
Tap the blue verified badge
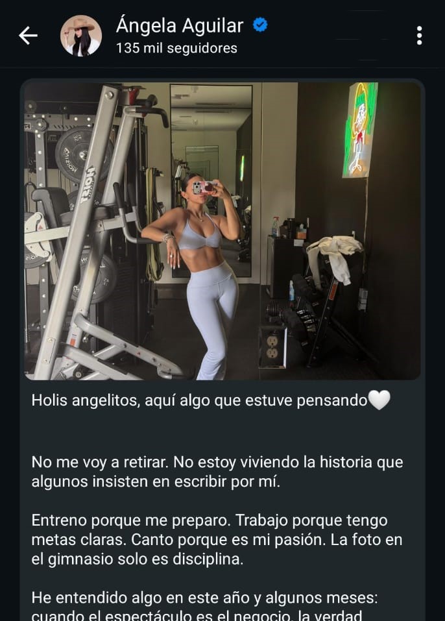(x=260, y=25)
